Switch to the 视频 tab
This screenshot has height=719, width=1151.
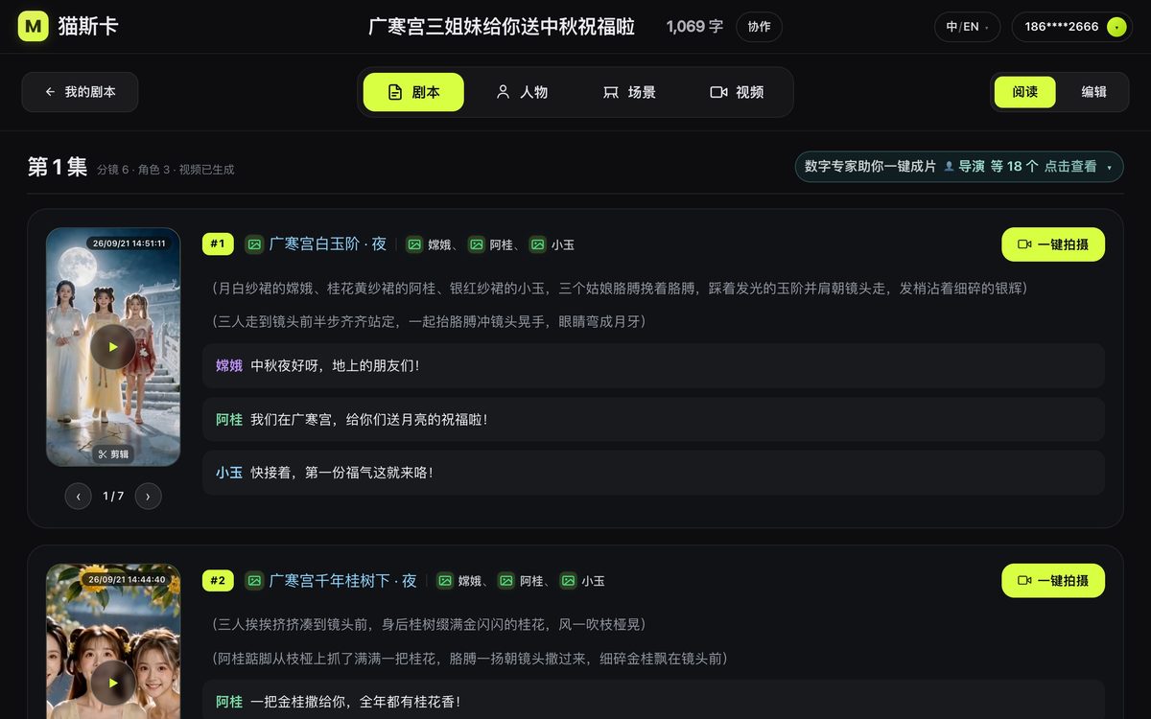[x=737, y=92]
